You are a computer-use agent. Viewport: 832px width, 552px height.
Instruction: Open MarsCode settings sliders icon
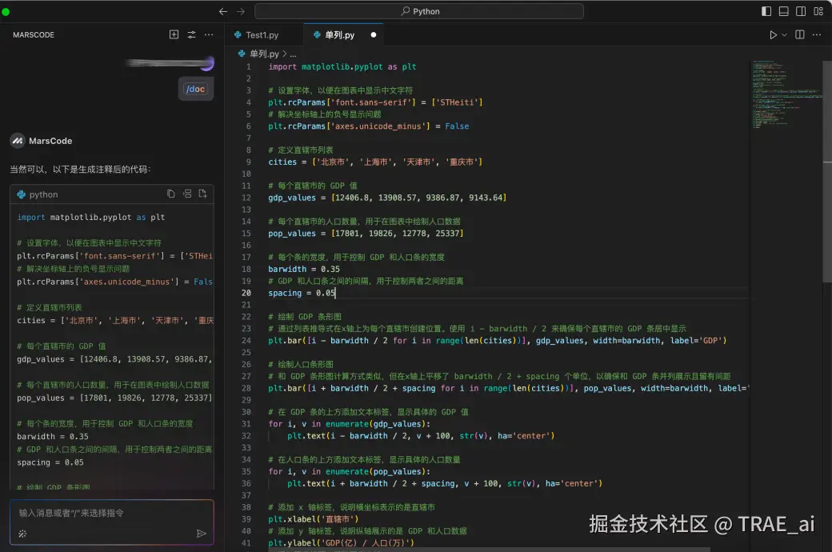191,34
